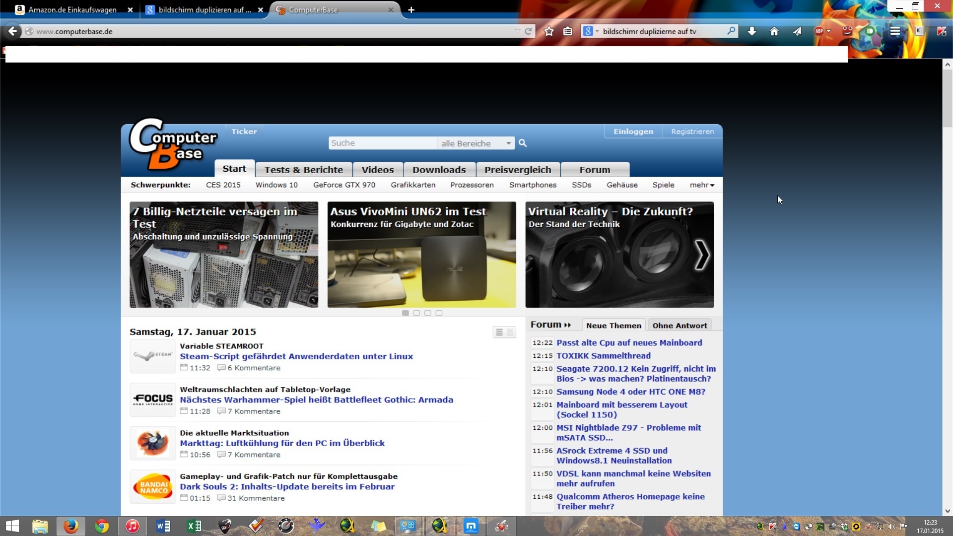Open the Firefox hamburger menu
The image size is (953, 536).
(x=895, y=31)
